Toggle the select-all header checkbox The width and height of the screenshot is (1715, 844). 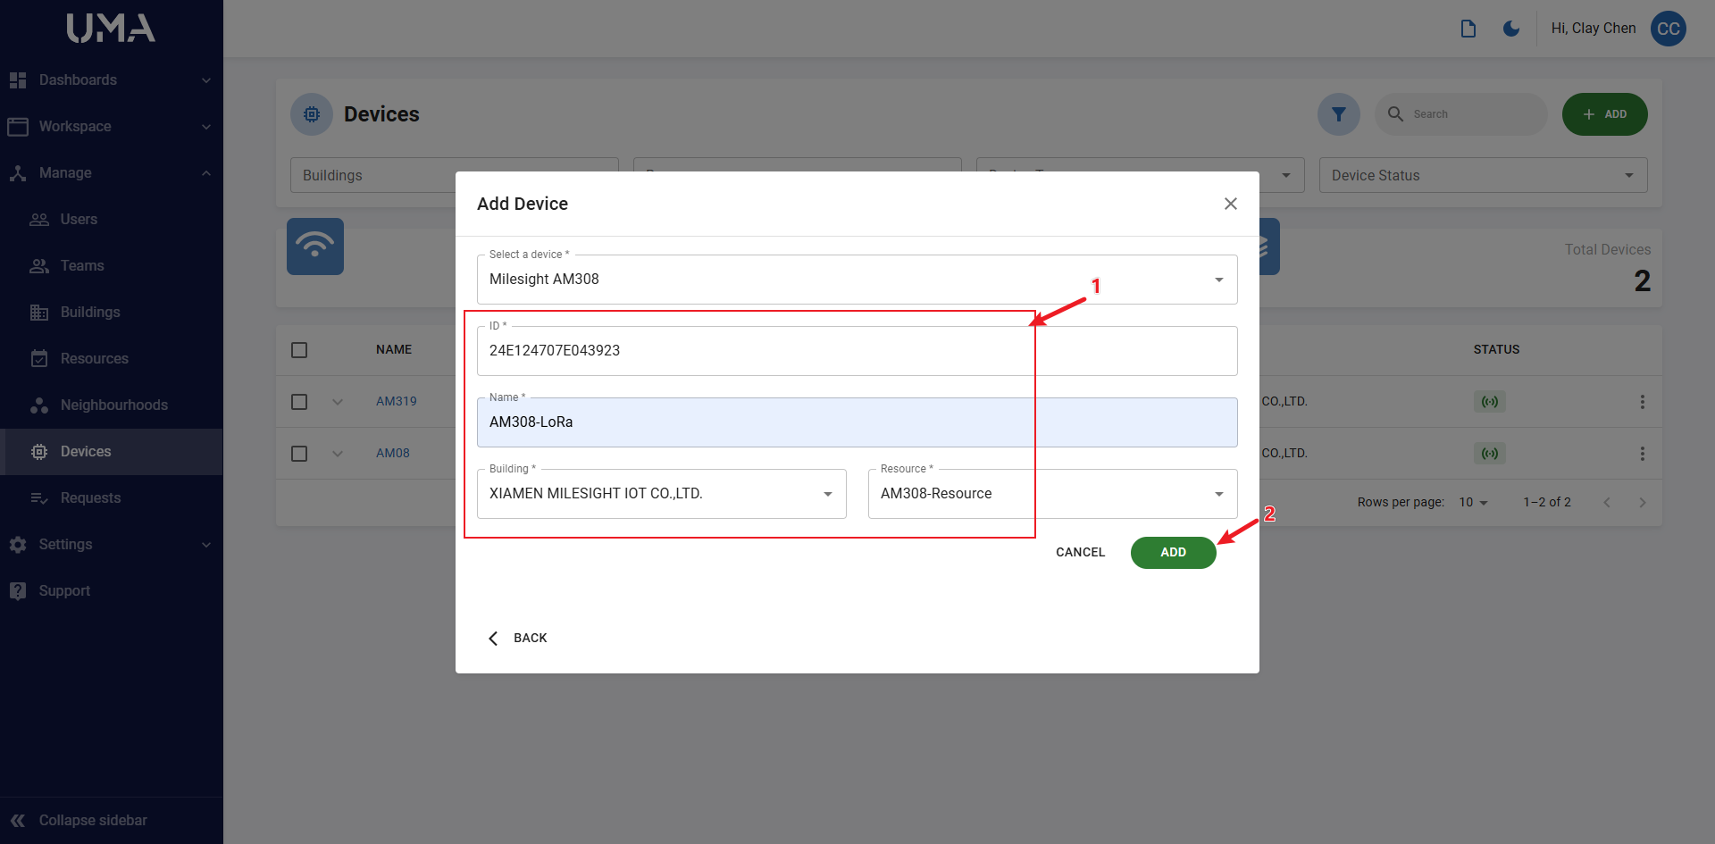point(299,350)
